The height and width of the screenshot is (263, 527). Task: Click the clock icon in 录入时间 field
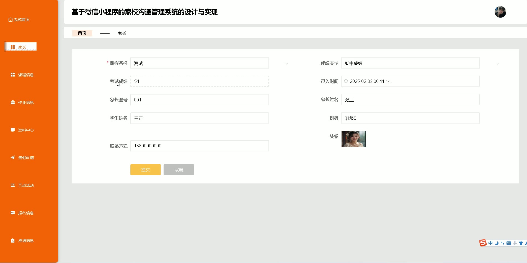coord(346,81)
